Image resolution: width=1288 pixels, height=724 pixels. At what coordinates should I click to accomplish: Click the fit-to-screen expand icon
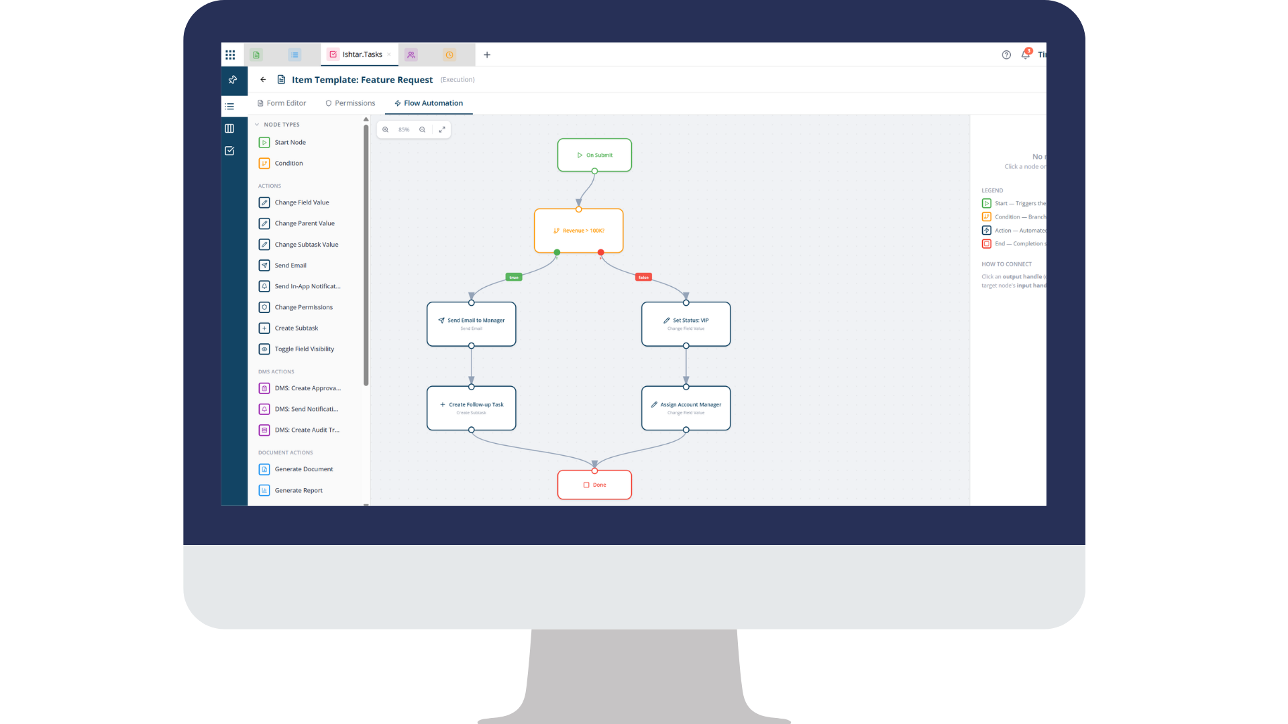pos(442,129)
